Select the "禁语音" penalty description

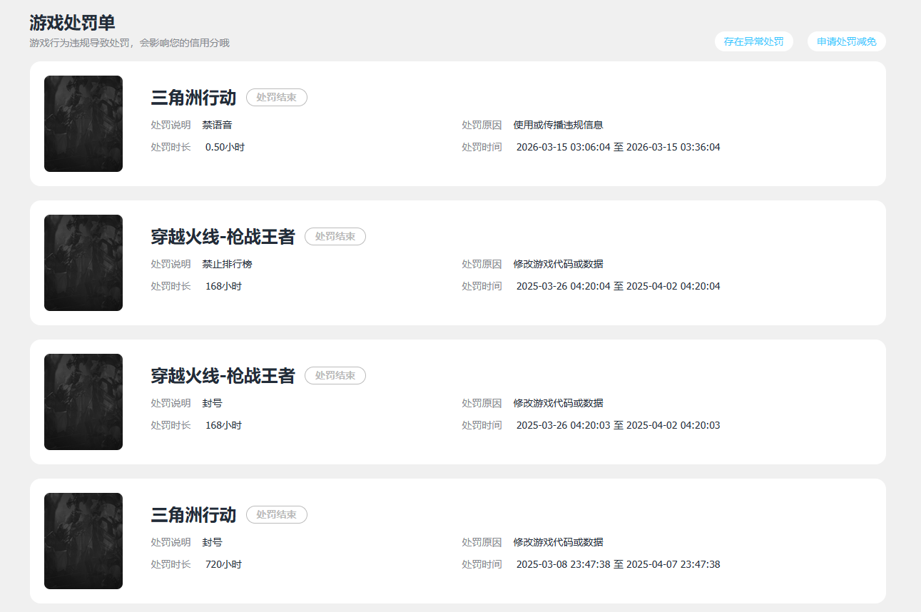point(217,125)
